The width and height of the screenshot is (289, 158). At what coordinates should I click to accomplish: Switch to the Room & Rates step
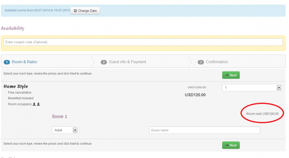pyautogui.click(x=24, y=62)
